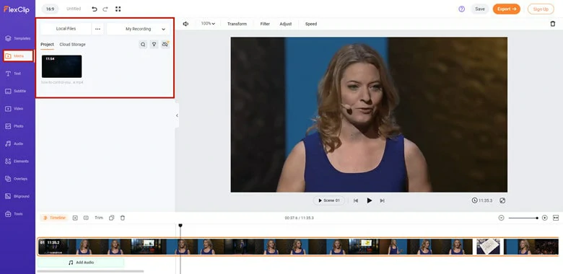
Task: Open the 16:9 aspect ratio selector
Action: coord(50,9)
